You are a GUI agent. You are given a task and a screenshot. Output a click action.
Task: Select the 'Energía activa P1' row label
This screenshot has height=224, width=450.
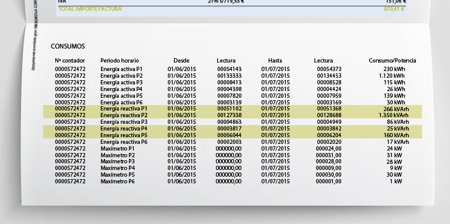(x=122, y=69)
